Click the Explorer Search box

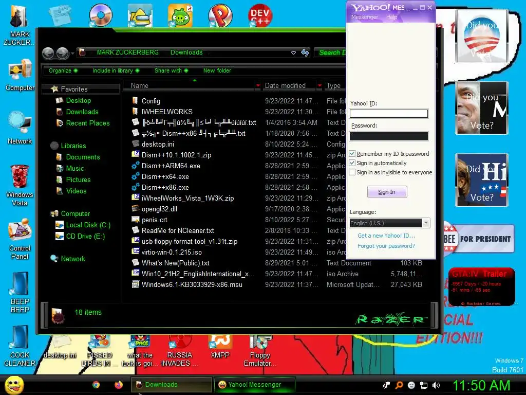pos(330,52)
